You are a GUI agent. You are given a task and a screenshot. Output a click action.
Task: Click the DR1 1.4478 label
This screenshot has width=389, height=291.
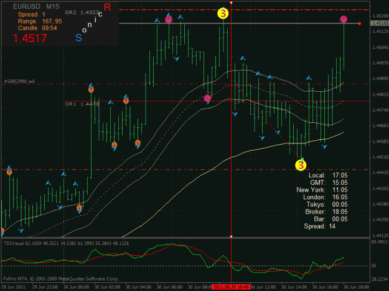[82, 104]
